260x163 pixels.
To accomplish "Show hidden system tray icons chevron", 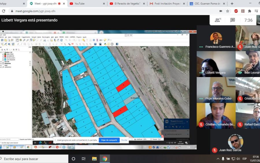I will click(x=218, y=159).
